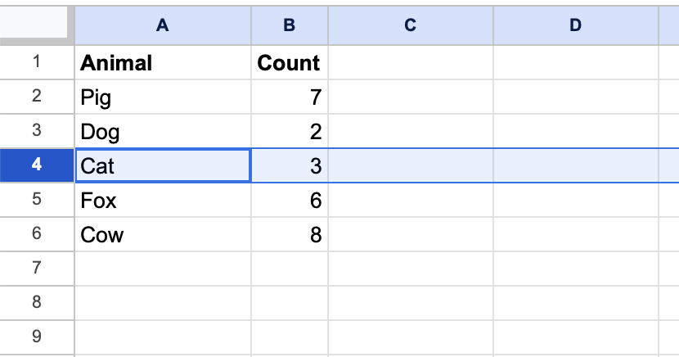Screen dimensions: 679x357
Task: Select the empty row 7 header
Action: click(x=37, y=268)
